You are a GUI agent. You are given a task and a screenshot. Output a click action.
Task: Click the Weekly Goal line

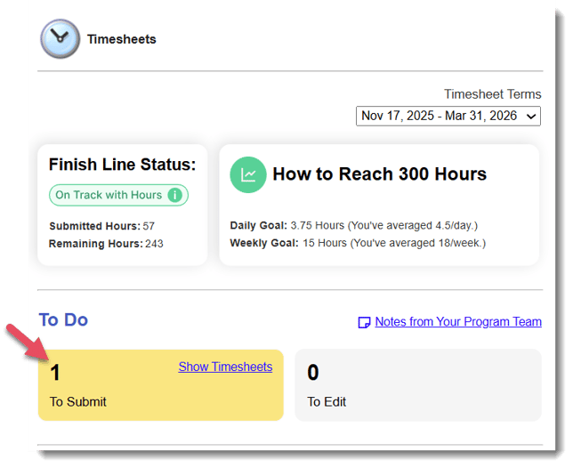[358, 242]
